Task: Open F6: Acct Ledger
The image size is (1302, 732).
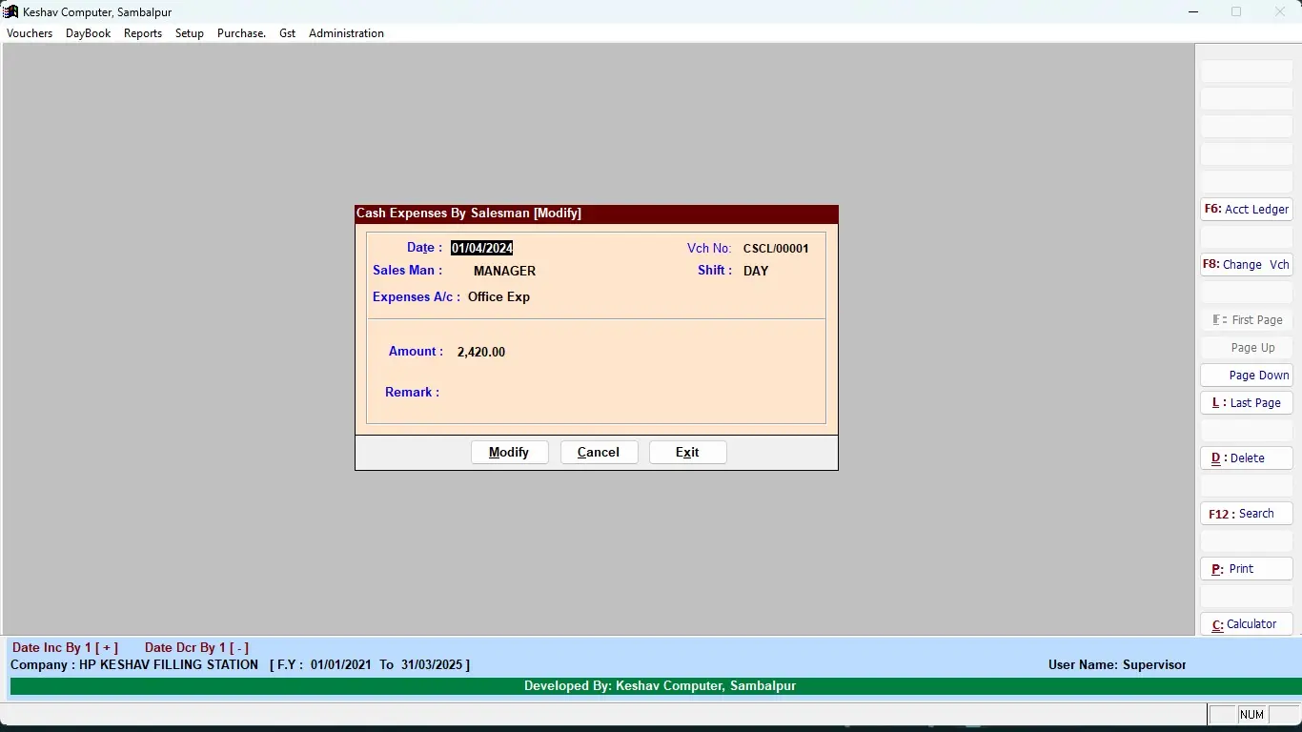Action: [1247, 210]
